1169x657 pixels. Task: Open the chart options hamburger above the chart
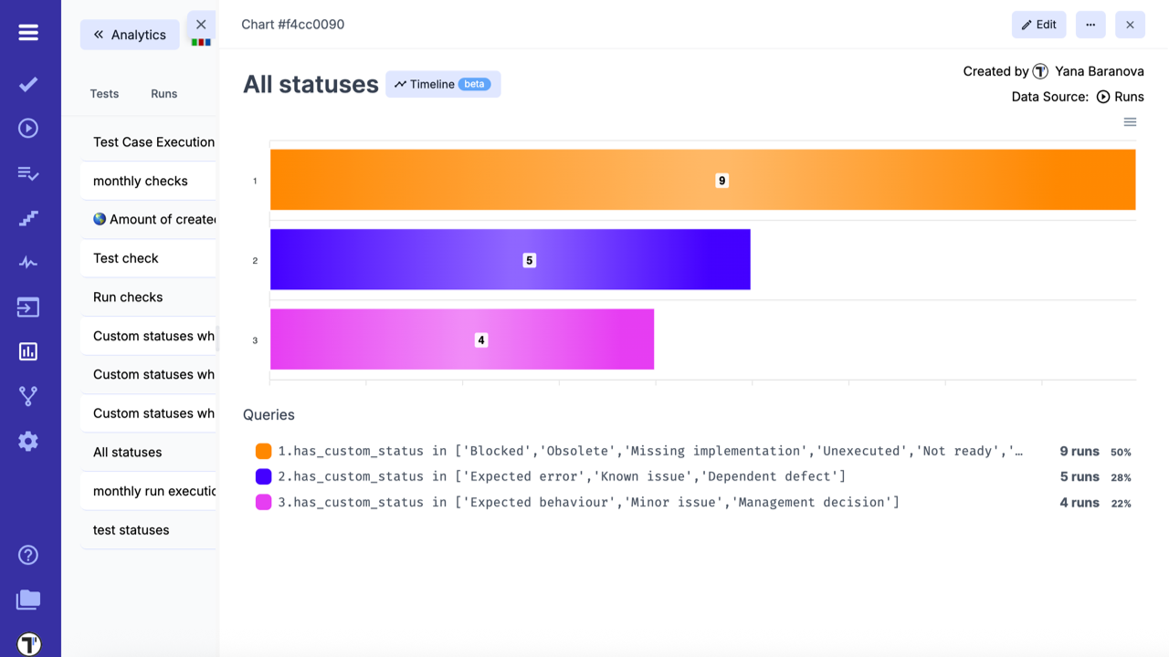tap(1130, 121)
